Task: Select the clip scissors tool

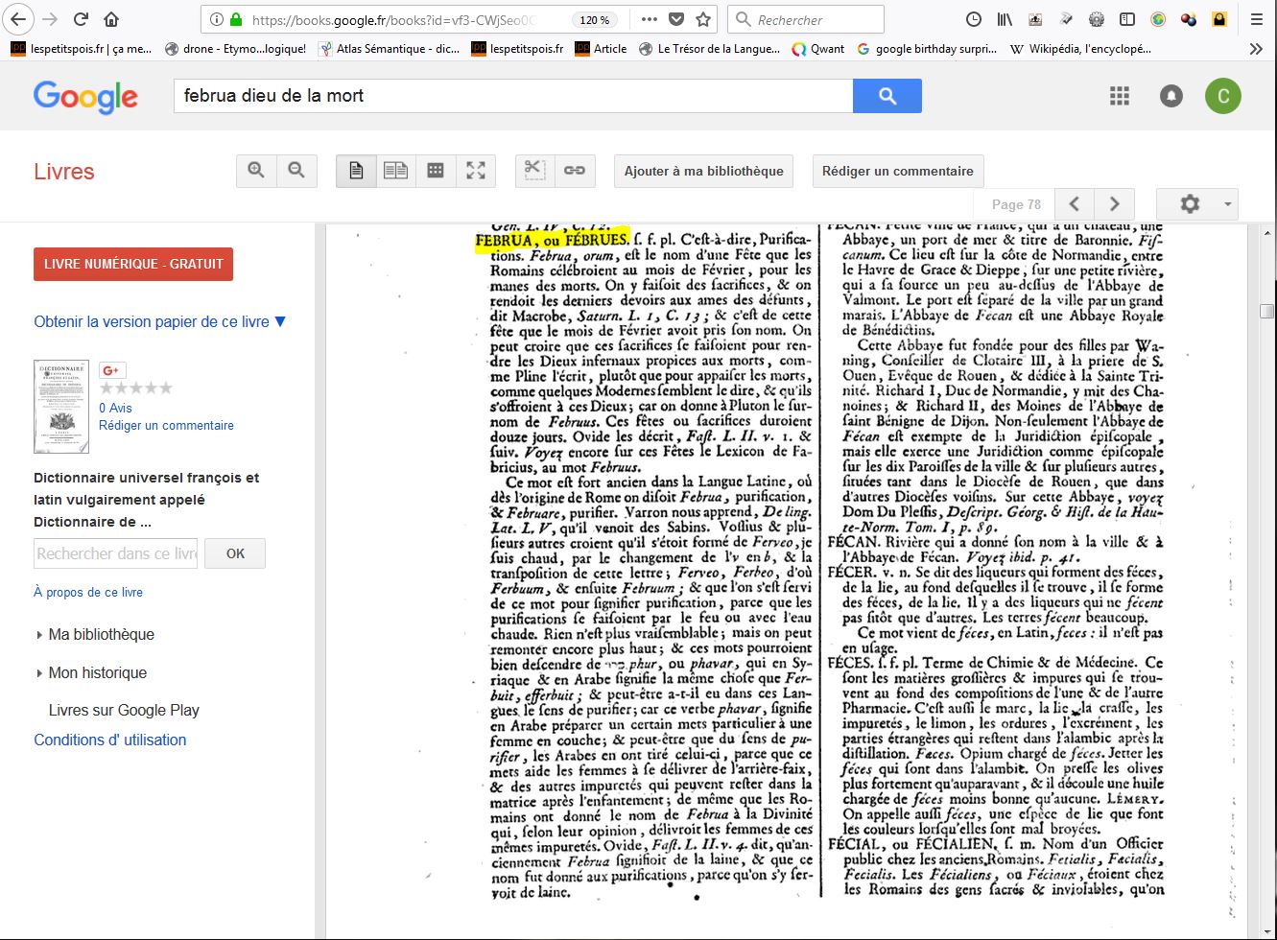Action: [x=534, y=171]
